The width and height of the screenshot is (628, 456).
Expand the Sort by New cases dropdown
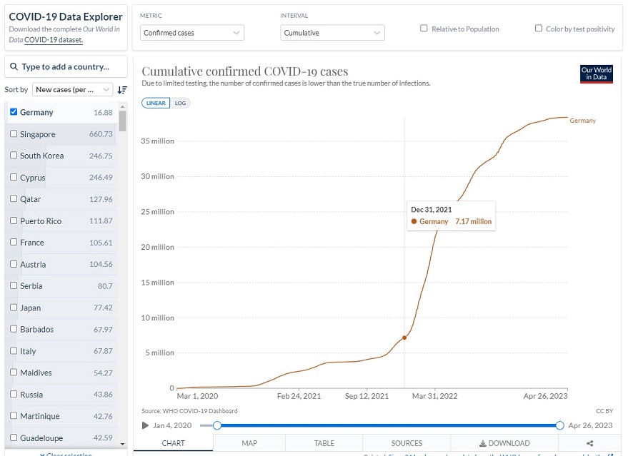pyautogui.click(x=73, y=90)
